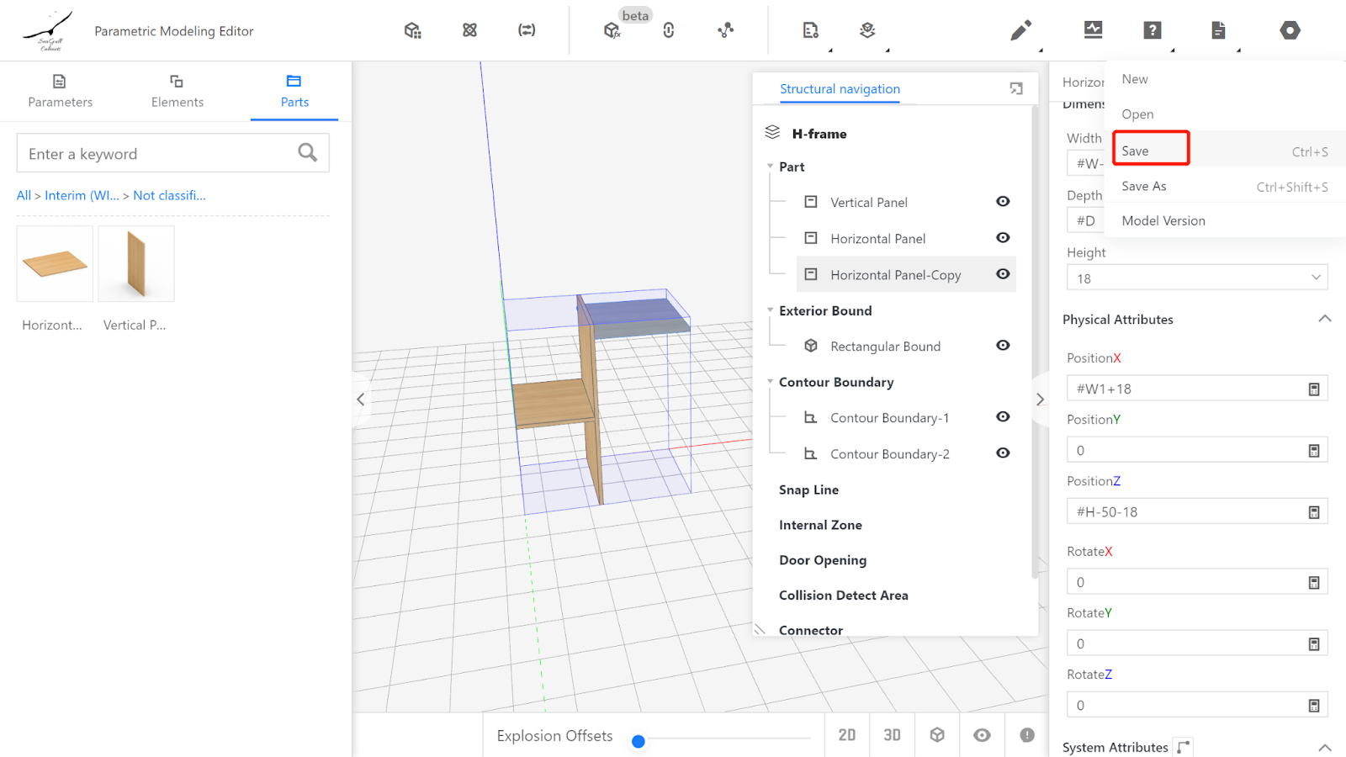
Task: Select Horizontal Panel-Copy in the tree
Action: coord(895,275)
